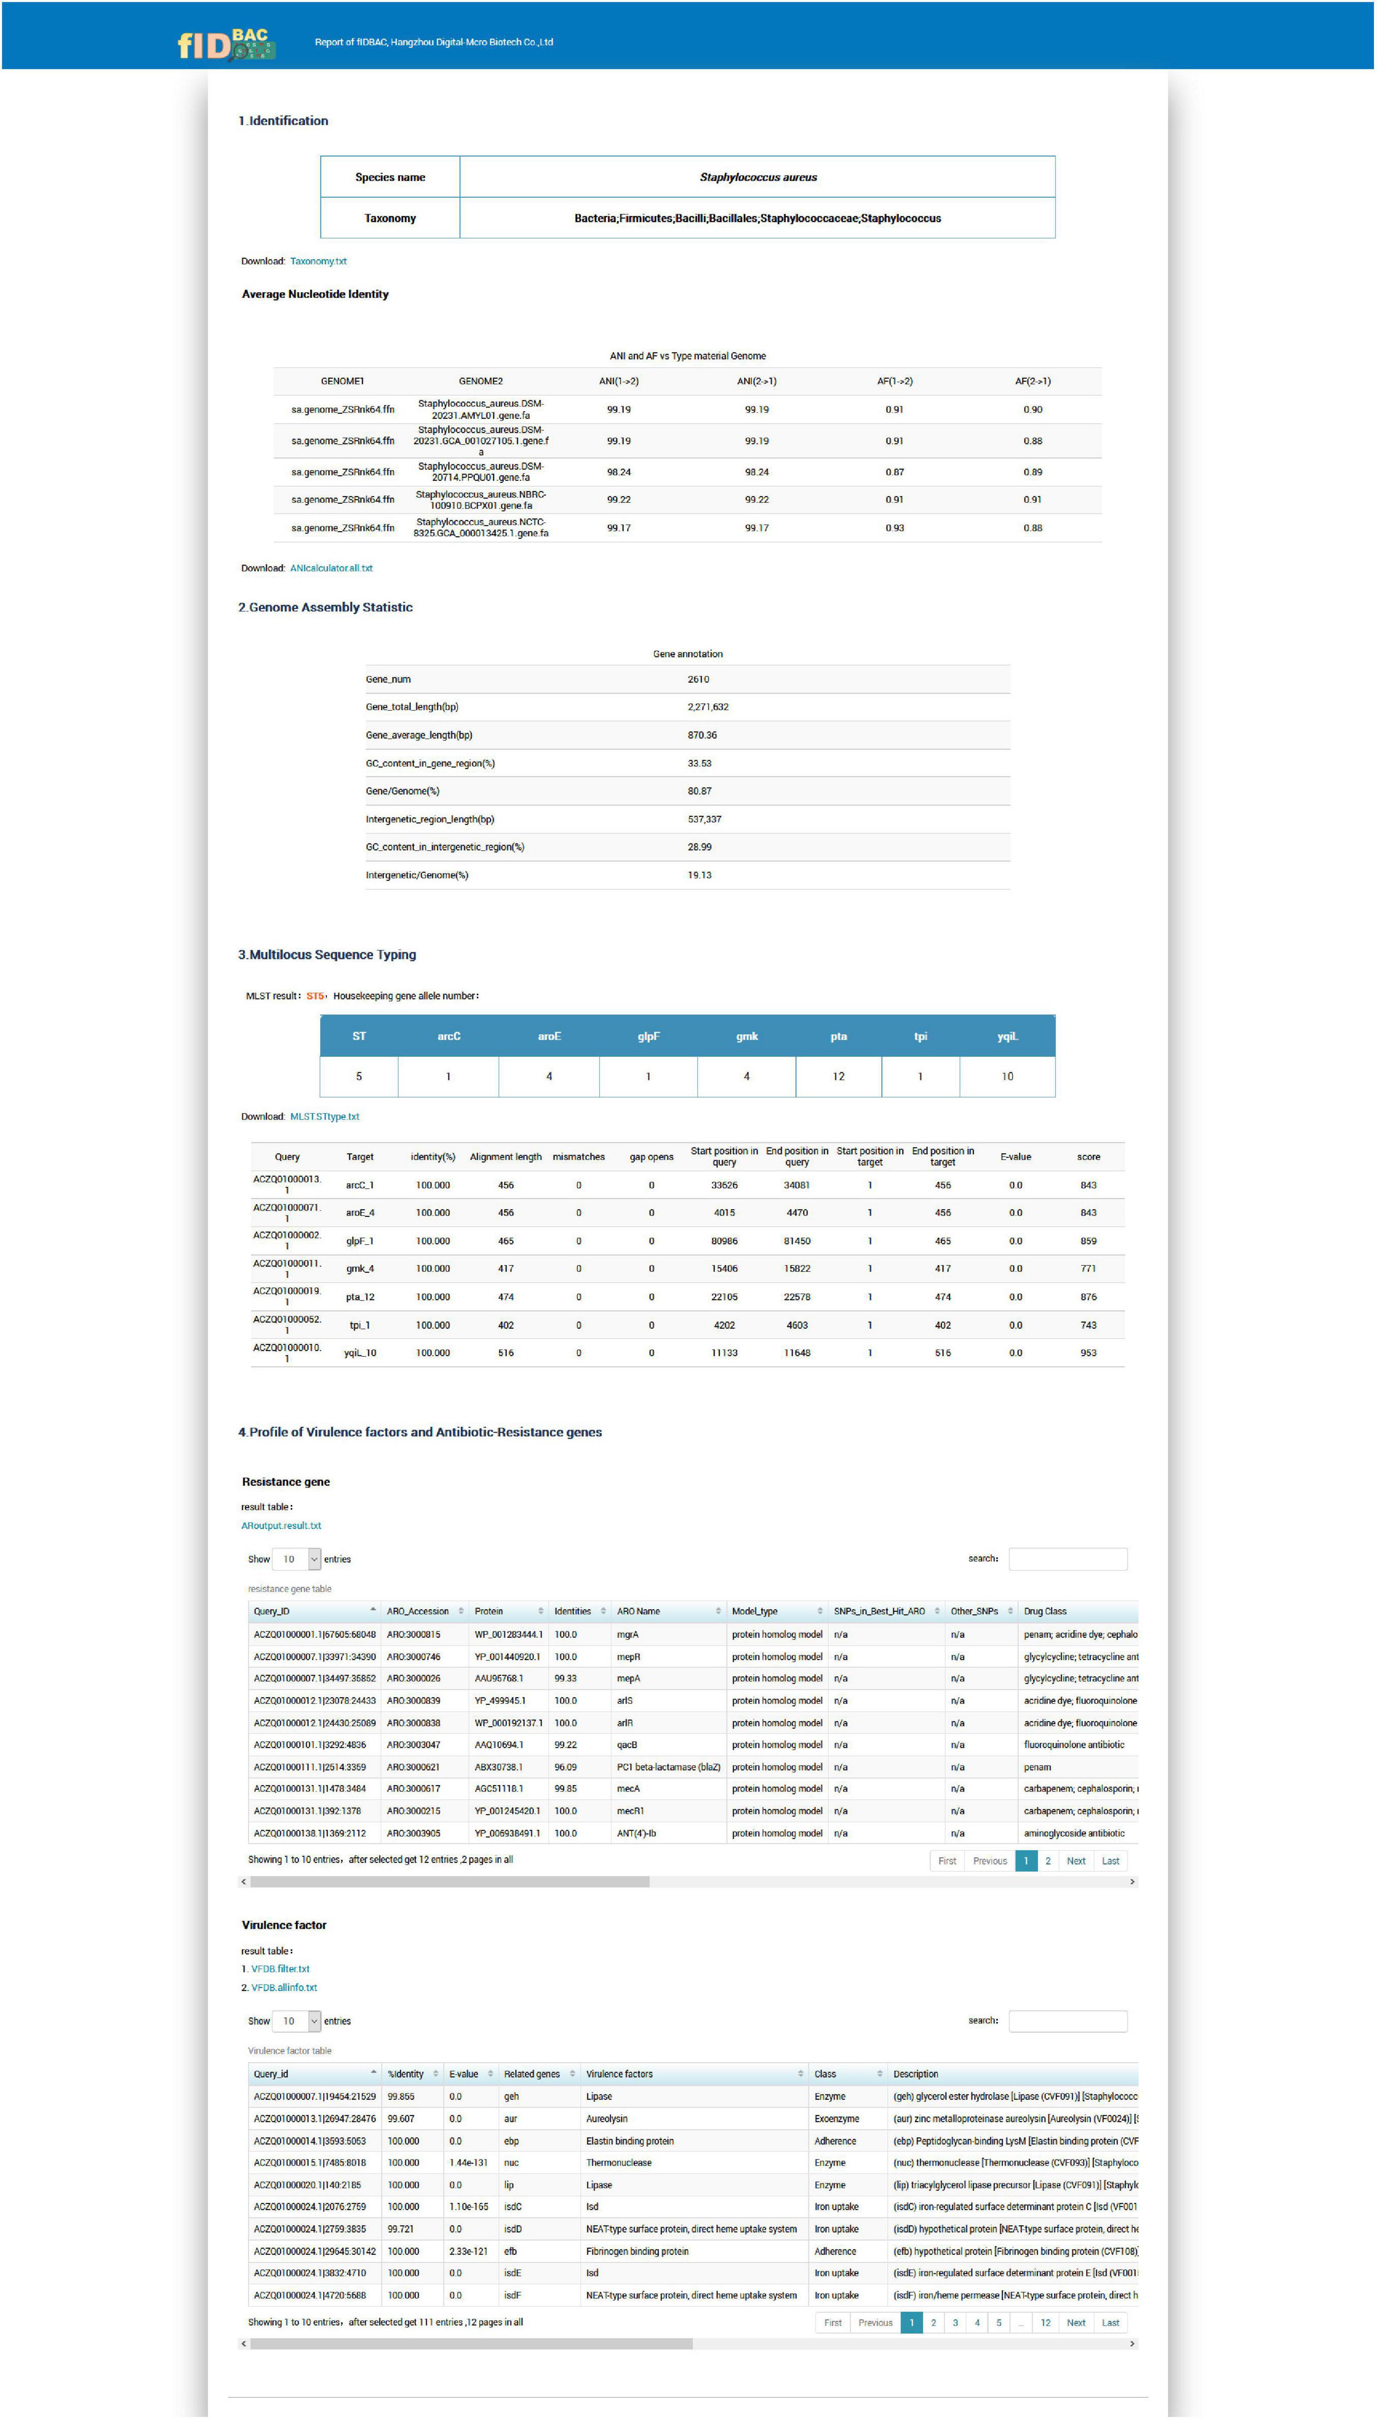Go to page 2 of virulence table
The width and height of the screenshot is (1377, 2420).
pyautogui.click(x=934, y=2322)
